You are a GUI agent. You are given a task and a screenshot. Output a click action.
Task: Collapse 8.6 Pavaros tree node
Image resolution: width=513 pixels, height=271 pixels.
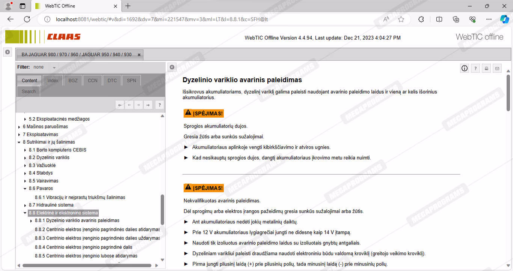point(25,189)
